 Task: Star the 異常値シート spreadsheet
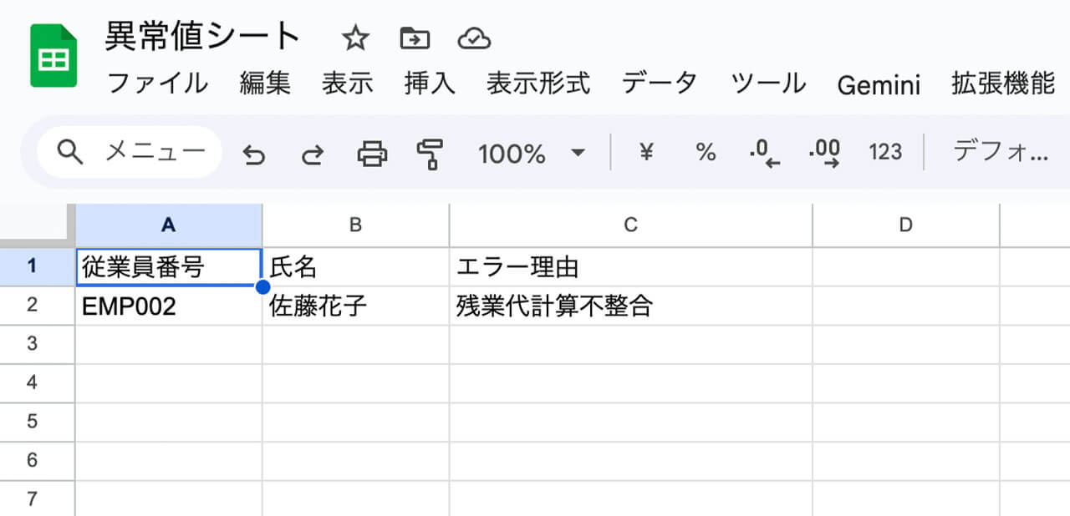click(355, 38)
